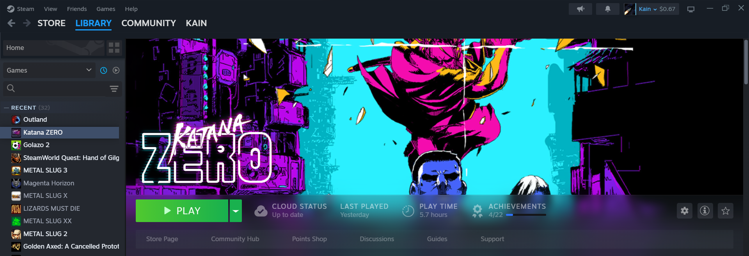This screenshot has height=256, width=749.
Task: Open the KAIN profile tab
Action: (196, 23)
